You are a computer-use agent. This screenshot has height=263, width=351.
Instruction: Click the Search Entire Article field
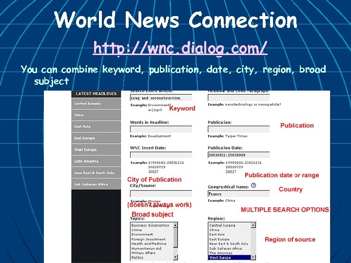pyautogui.click(x=161, y=98)
